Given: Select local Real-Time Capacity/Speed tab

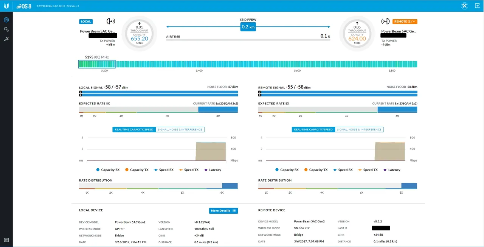Looking at the screenshot, I should (134, 129).
